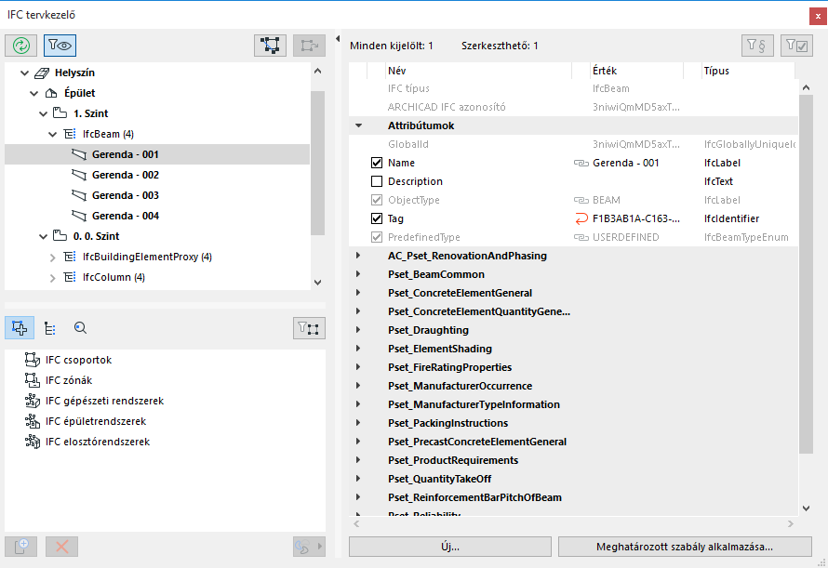Click the green refresh icon
The height and width of the screenshot is (568, 828).
(x=20, y=45)
